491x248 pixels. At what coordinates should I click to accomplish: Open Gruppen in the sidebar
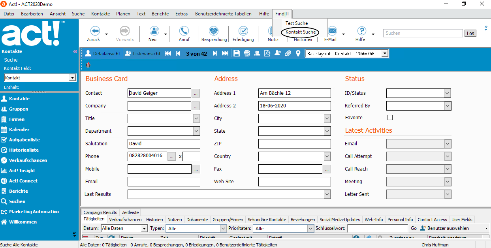pyautogui.click(x=19, y=109)
